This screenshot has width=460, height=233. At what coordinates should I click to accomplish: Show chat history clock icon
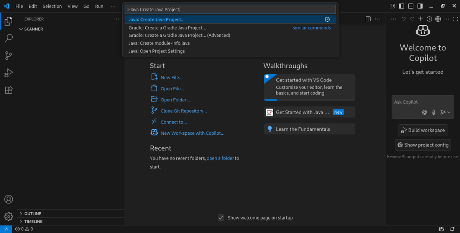tap(429, 19)
